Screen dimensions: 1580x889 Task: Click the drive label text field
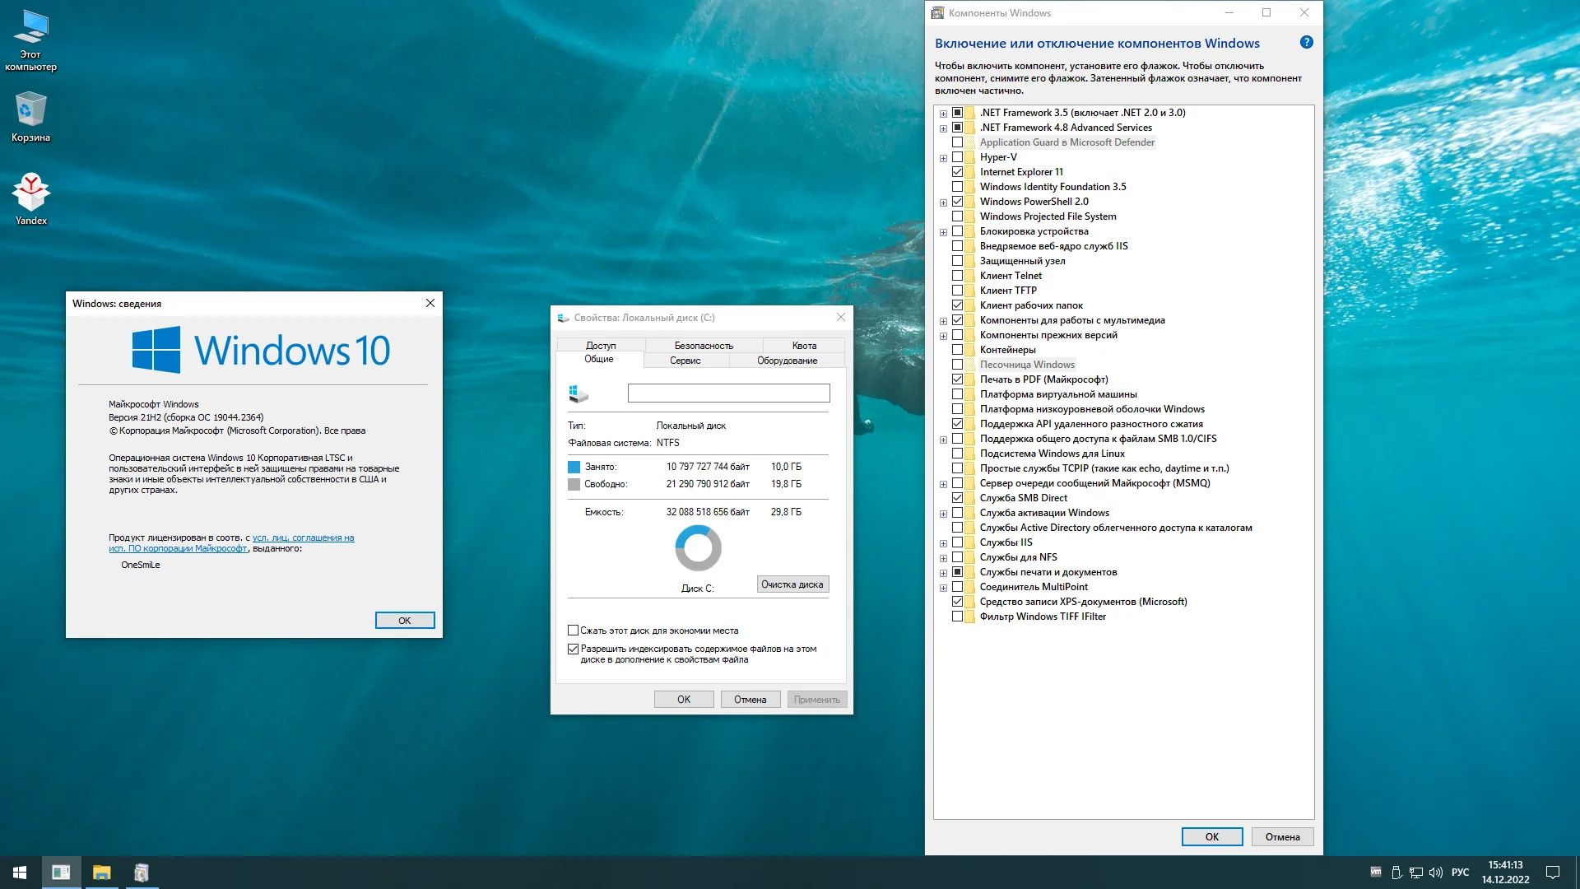pos(728,393)
